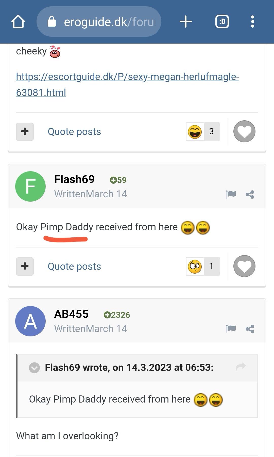Share Flash69's post
Viewport: 274px width, 457px height.
250,195
